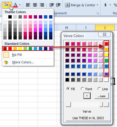This screenshot has width=117, height=127.
Task: Close the Verve Colors dialog
Action: (104, 34)
